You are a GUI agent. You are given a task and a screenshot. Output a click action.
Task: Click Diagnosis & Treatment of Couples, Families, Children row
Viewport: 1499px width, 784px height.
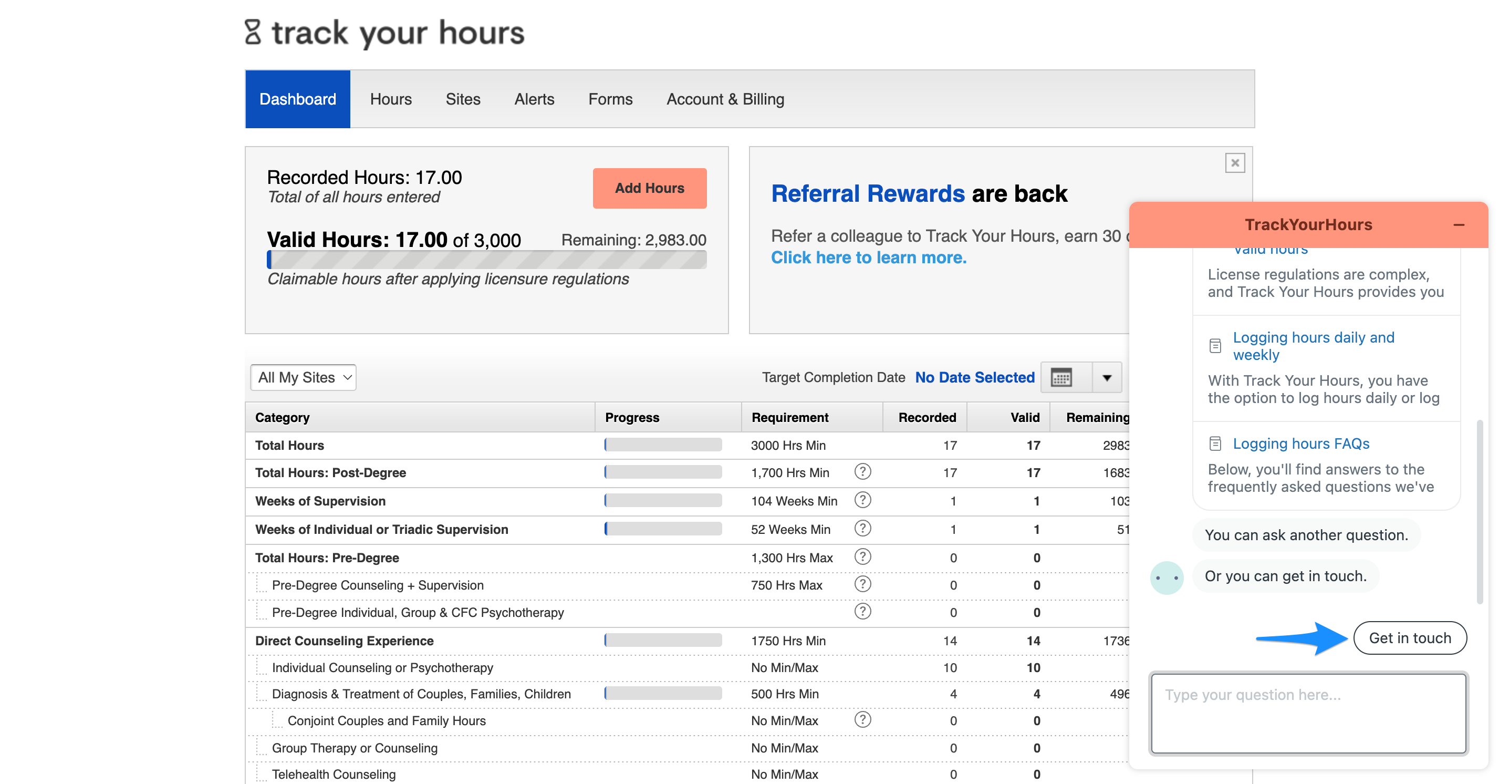[421, 694]
